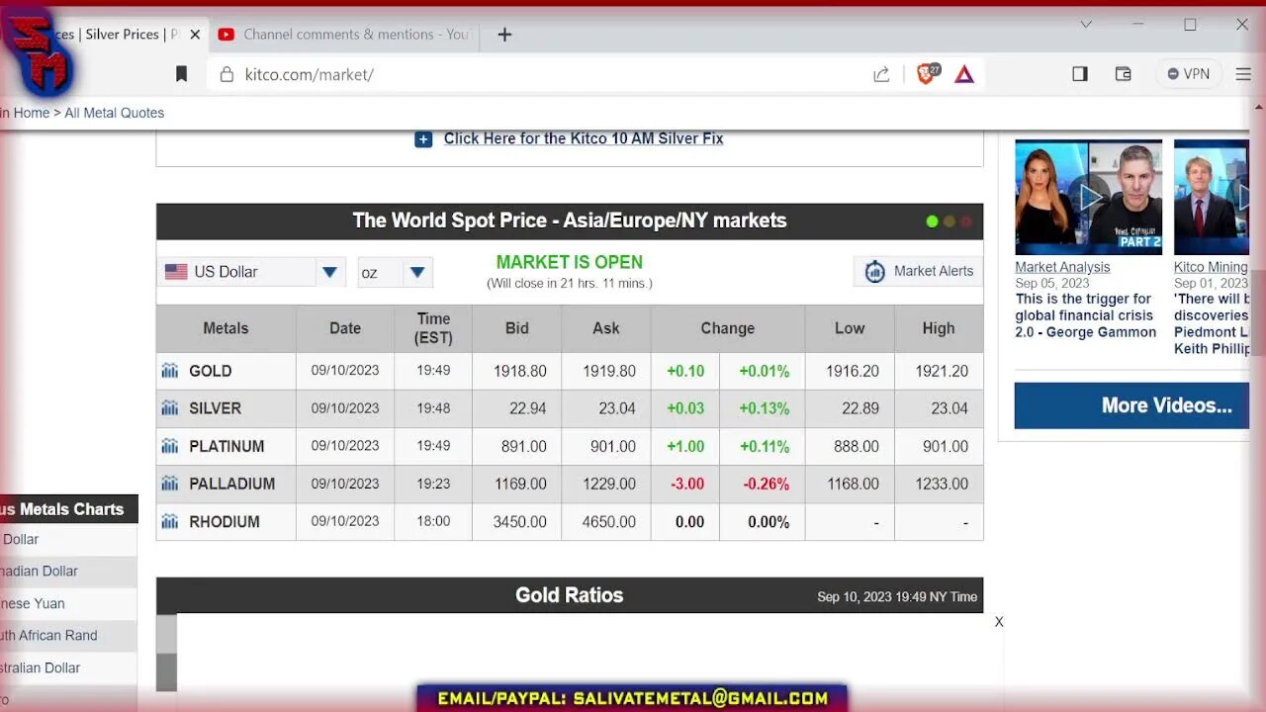Click the Bid column header
Image resolution: width=1266 pixels, height=712 pixels.
(517, 328)
